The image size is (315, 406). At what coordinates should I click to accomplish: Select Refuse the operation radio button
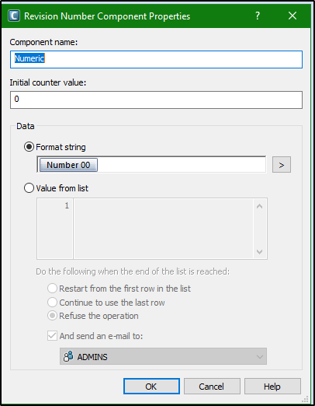point(52,316)
